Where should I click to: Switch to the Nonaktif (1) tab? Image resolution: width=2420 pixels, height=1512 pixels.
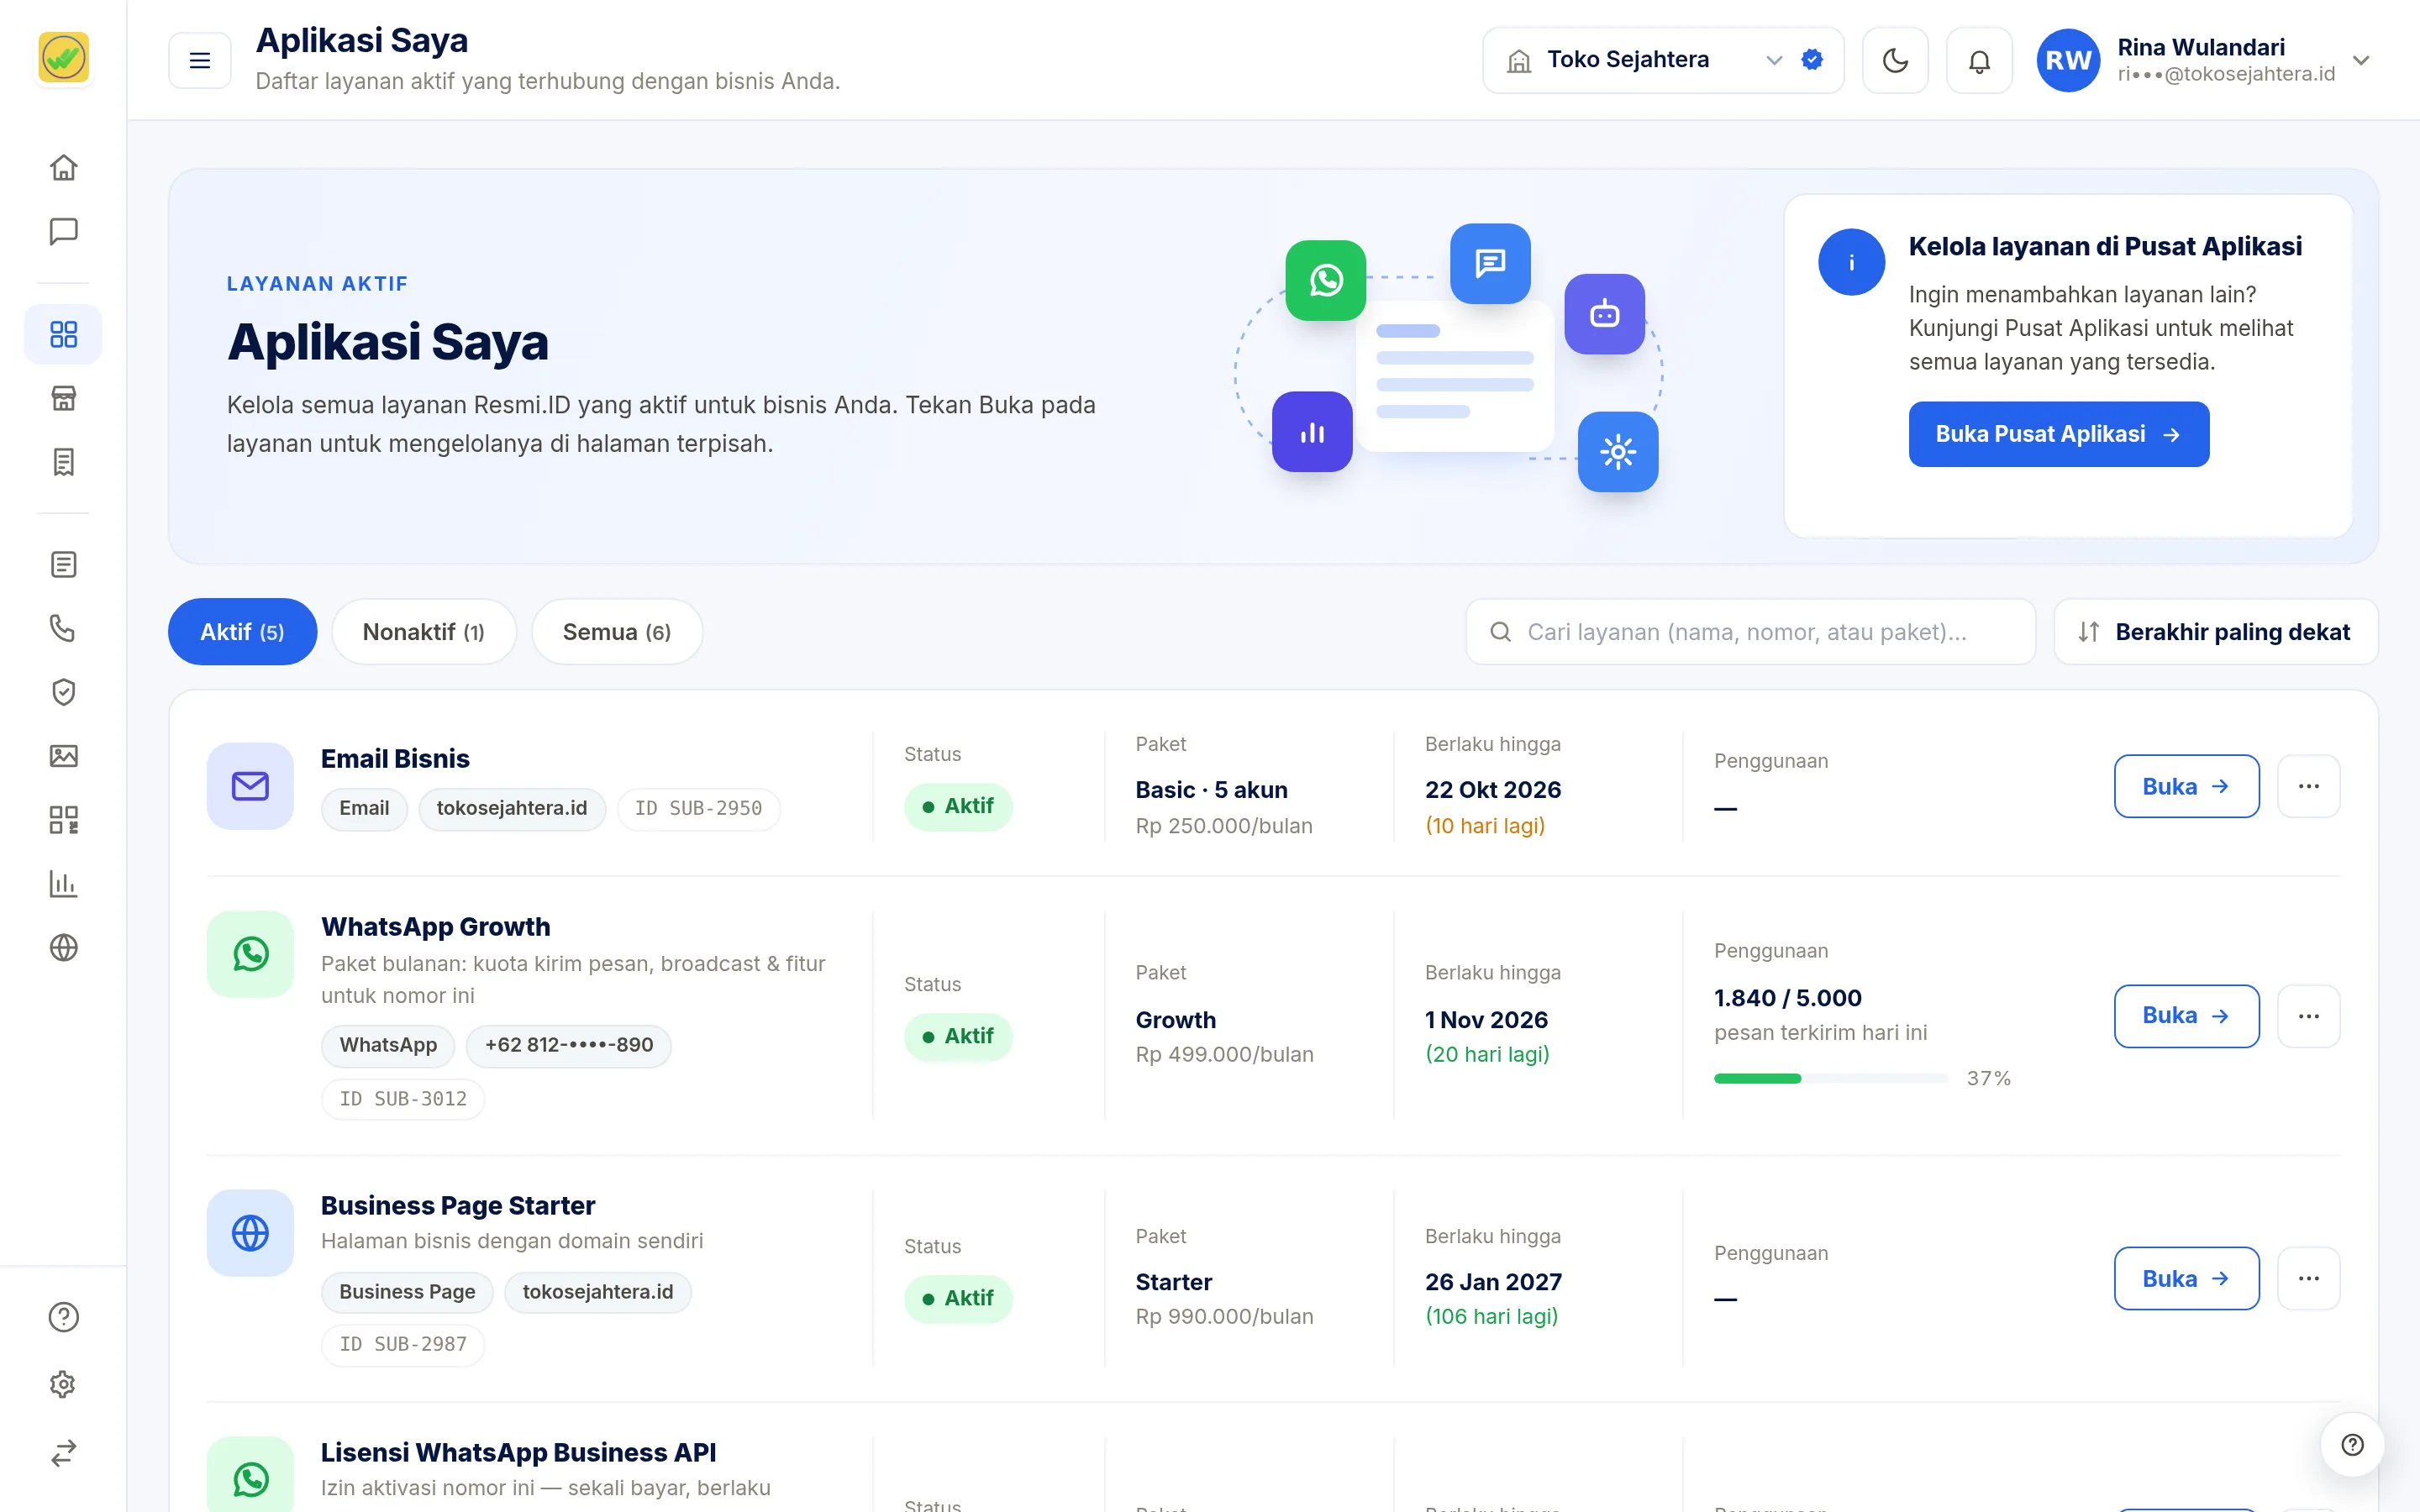tap(424, 632)
